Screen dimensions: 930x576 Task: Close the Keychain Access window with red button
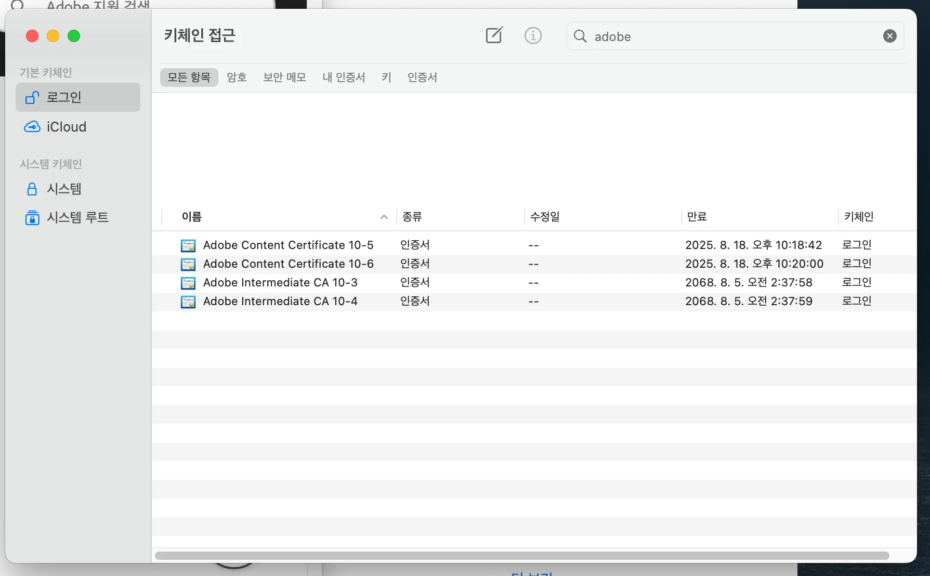(32, 36)
